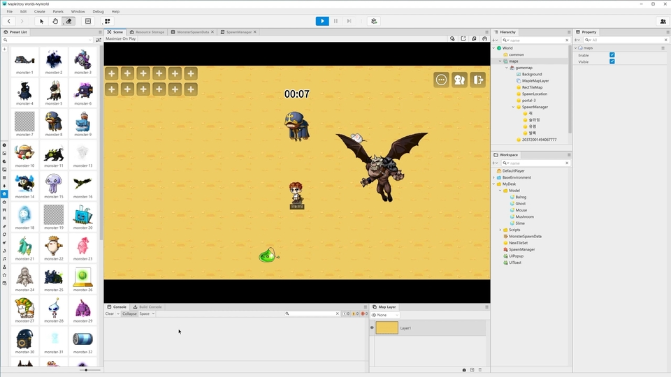Step to next frame
The width and height of the screenshot is (671, 377).
point(349,21)
